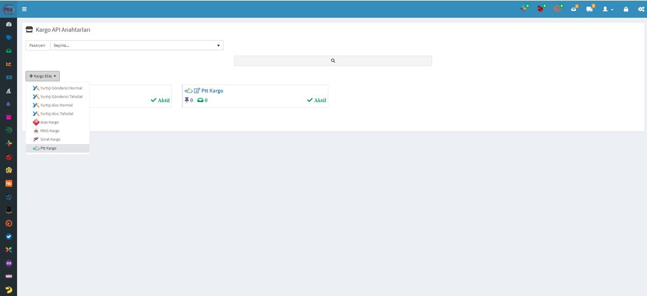This screenshot has width=647, height=296.
Task: Open the red blocked-circle icon in the sidebar
Action: pyautogui.click(x=9, y=157)
